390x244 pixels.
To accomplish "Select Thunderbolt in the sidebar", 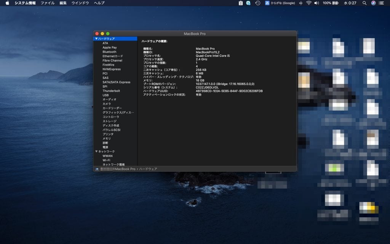I will coord(111,91).
